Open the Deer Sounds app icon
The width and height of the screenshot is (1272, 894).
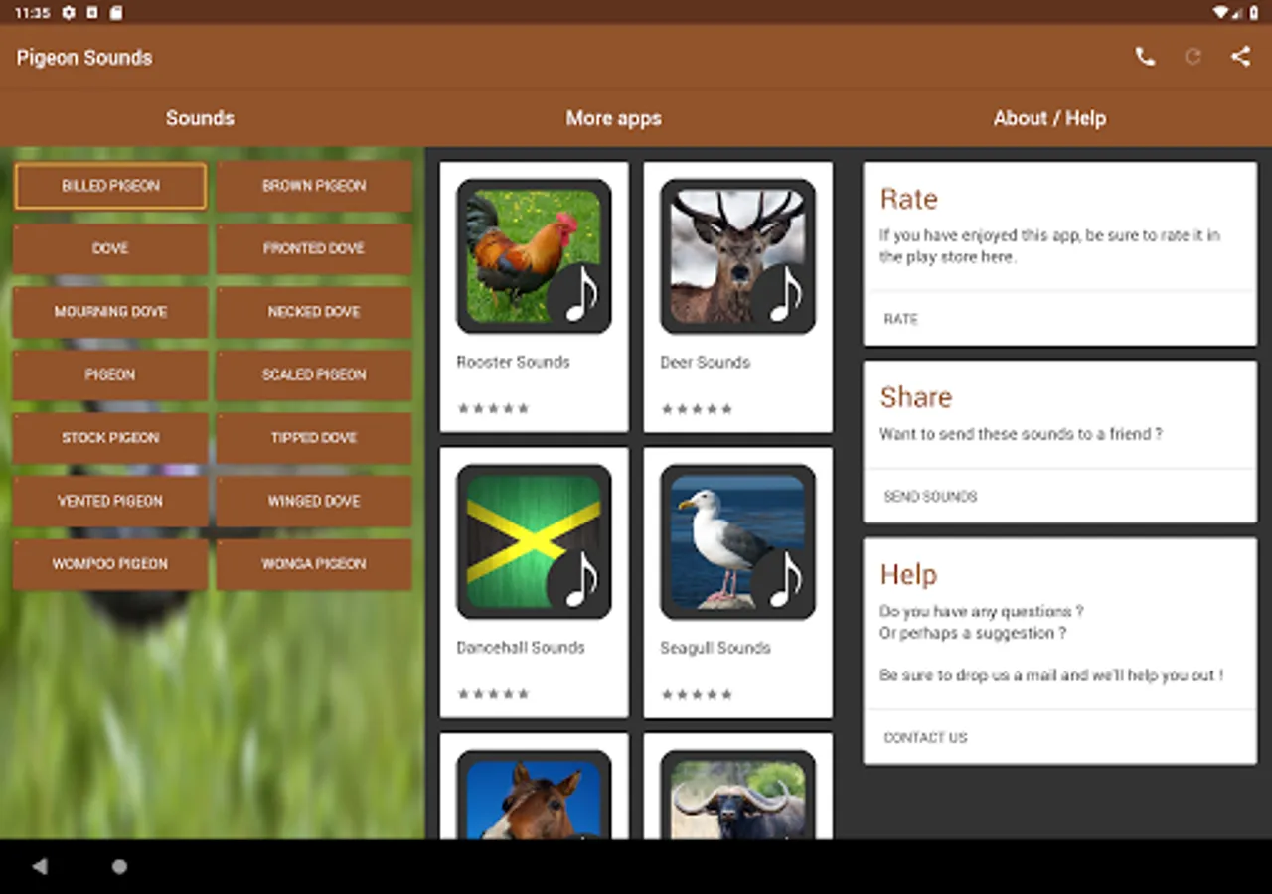tap(737, 256)
